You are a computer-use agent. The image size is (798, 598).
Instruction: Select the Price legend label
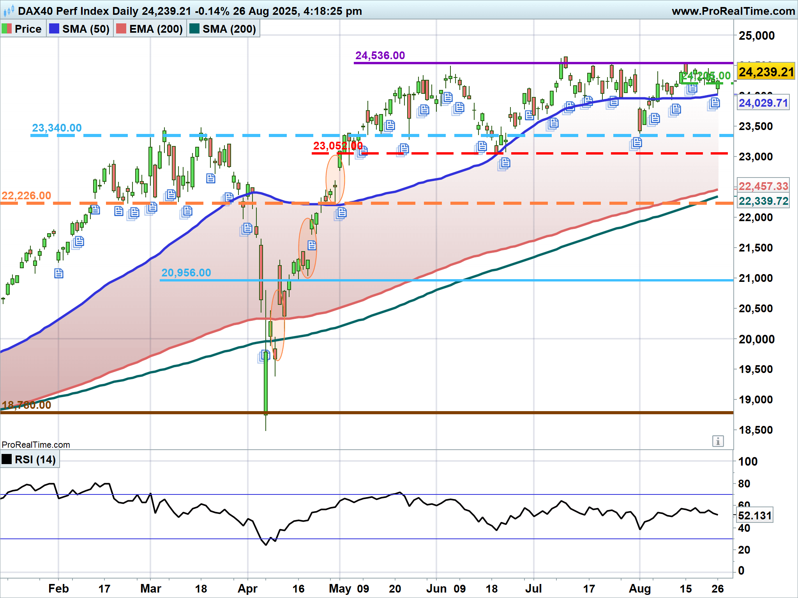click(28, 29)
